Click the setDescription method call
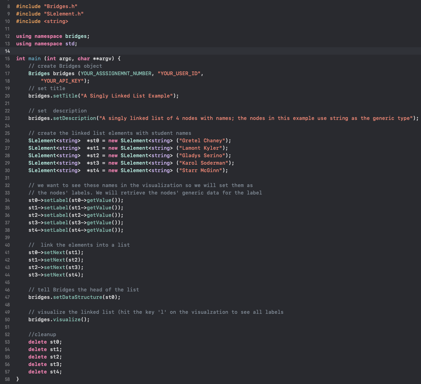This screenshot has height=384, width=421. 75,118
